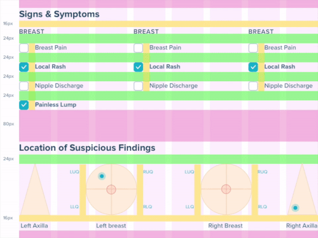Image resolution: width=318 pixels, height=238 pixels.
Task: Click the Location of Suspicious Findings heading
Action: (87, 148)
